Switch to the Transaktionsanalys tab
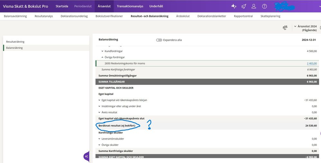Screen dimensions: 321x163 [130, 6]
